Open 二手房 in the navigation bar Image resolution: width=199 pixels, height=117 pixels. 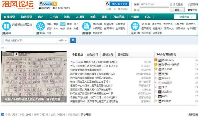click(54, 17)
